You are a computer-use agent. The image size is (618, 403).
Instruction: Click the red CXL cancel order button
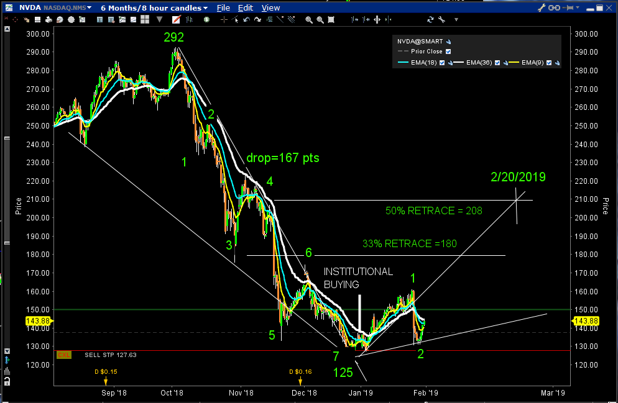pos(64,355)
